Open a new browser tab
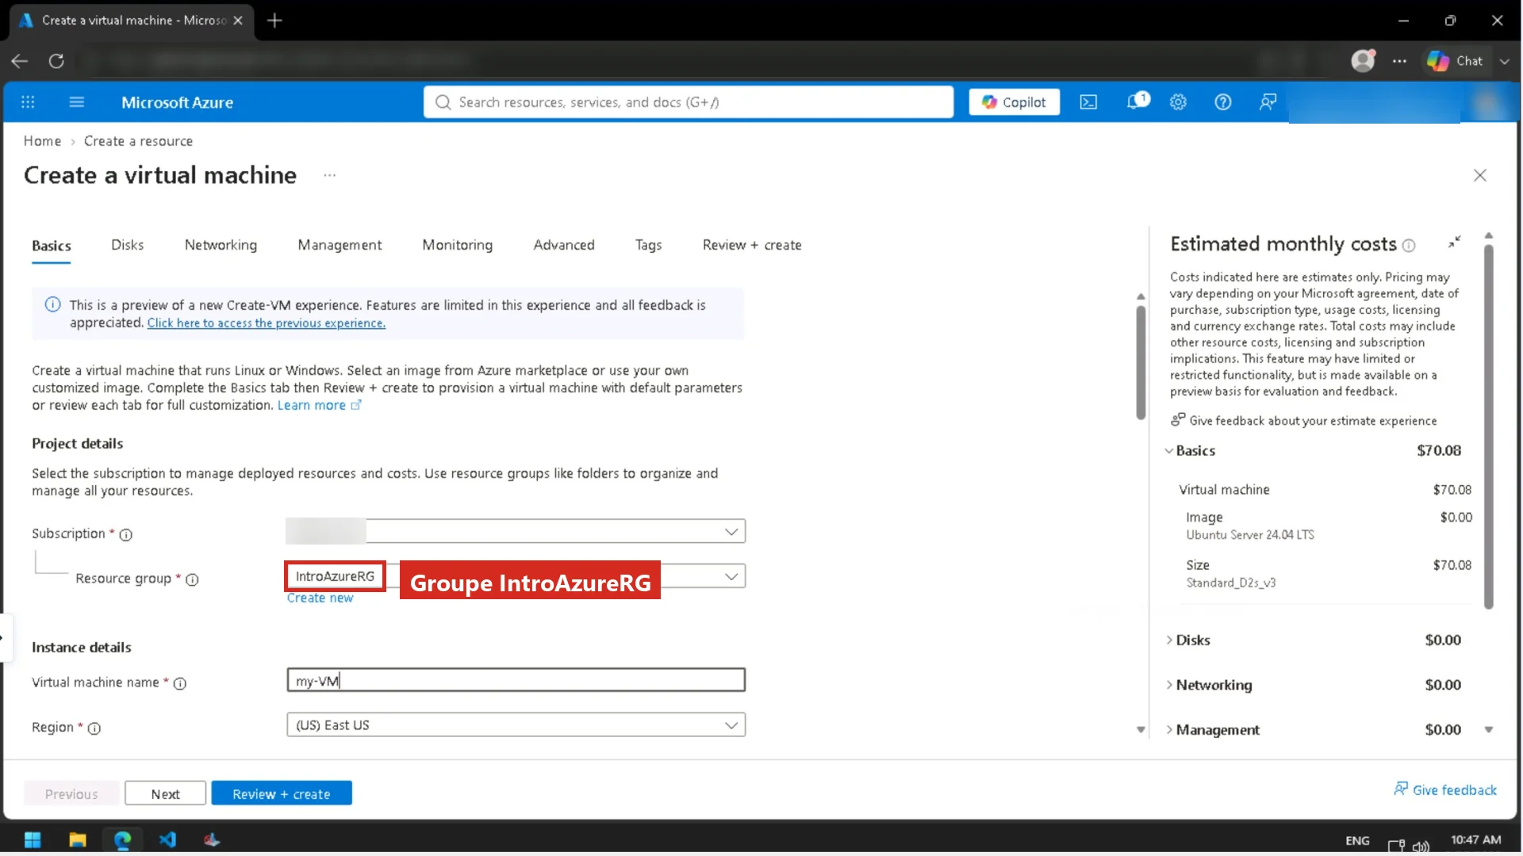This screenshot has height=856, width=1523. (274, 21)
